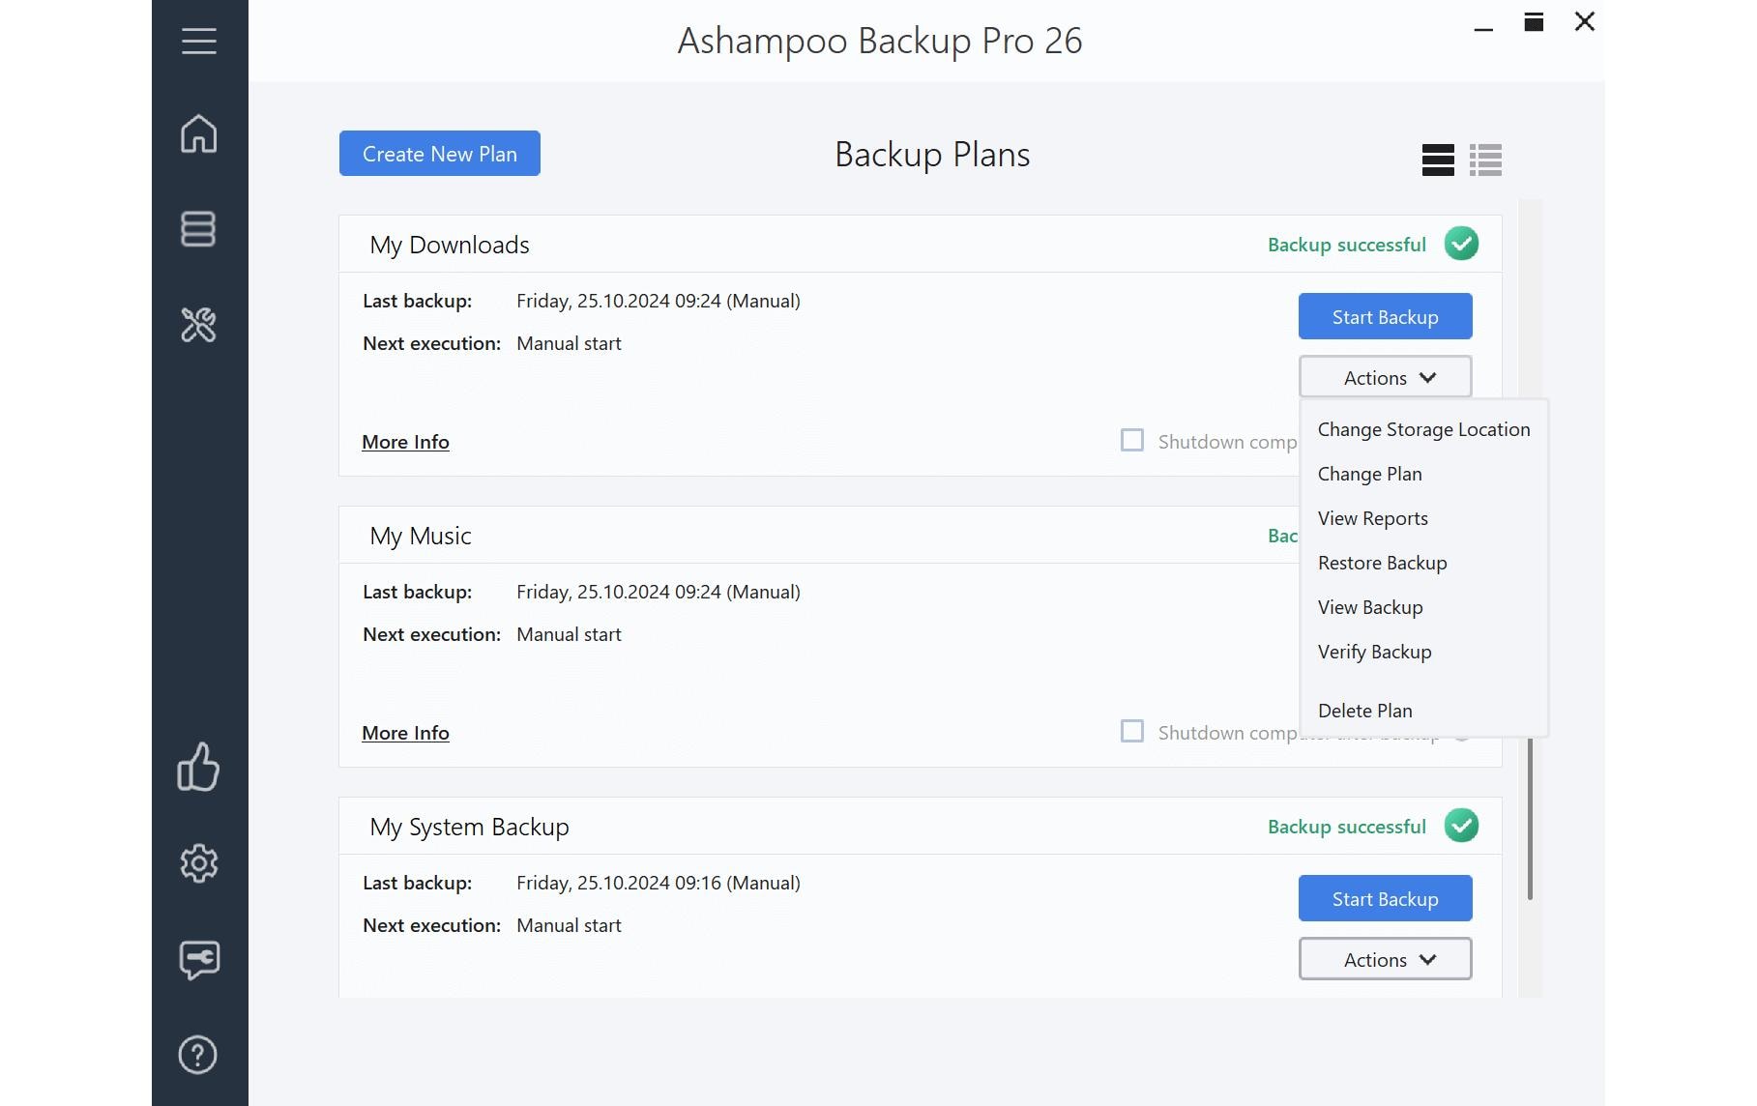1757x1106 pixels.
Task: Open More Info link for My Music
Action: coord(405,733)
